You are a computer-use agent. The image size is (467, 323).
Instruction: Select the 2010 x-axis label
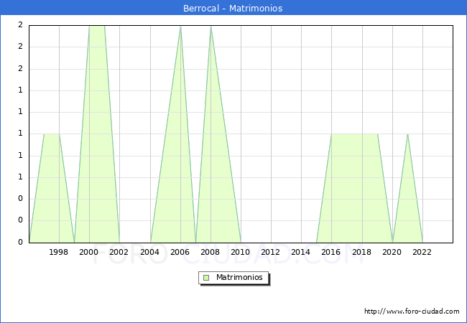(241, 252)
